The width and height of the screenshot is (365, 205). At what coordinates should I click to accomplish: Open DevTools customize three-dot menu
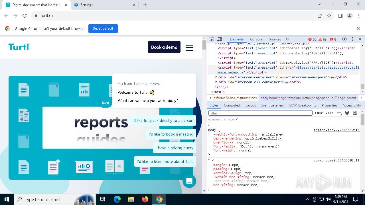point(352,39)
